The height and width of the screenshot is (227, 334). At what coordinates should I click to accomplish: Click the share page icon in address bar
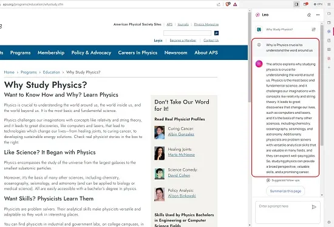click(219, 4)
